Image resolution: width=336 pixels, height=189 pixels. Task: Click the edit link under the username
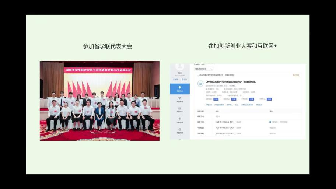click(x=176, y=79)
